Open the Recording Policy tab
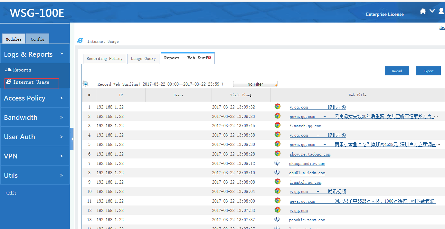 coord(105,59)
